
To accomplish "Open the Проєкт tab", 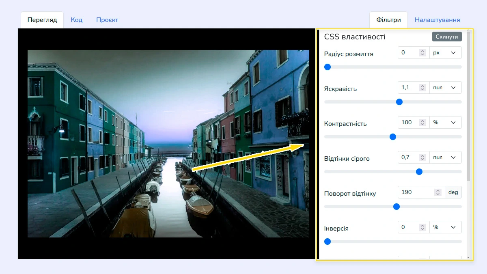I will pyautogui.click(x=107, y=20).
